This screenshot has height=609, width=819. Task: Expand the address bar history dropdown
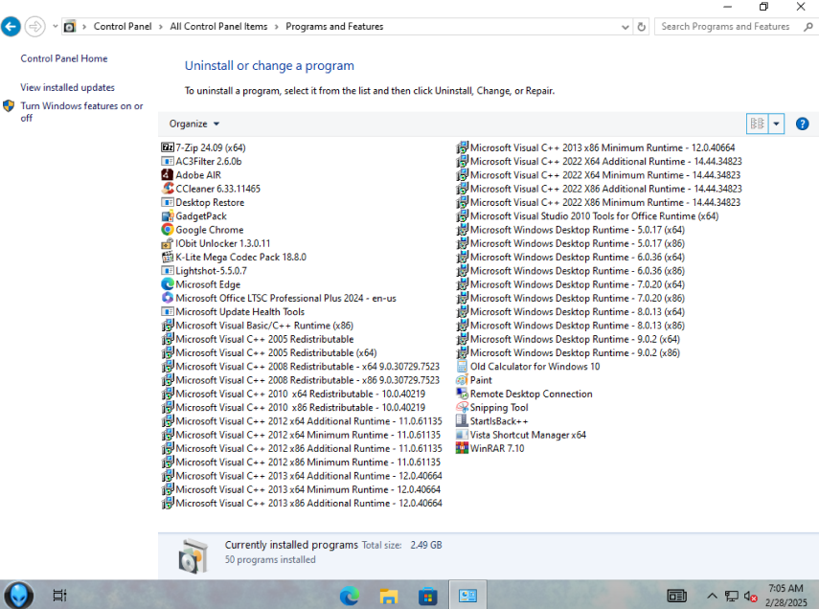tap(625, 27)
